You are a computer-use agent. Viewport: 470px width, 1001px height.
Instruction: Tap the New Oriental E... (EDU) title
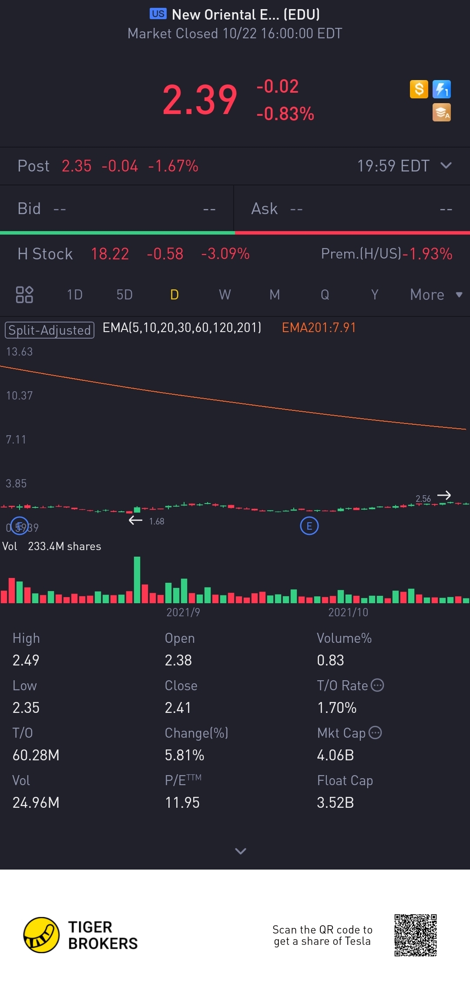[x=246, y=14]
